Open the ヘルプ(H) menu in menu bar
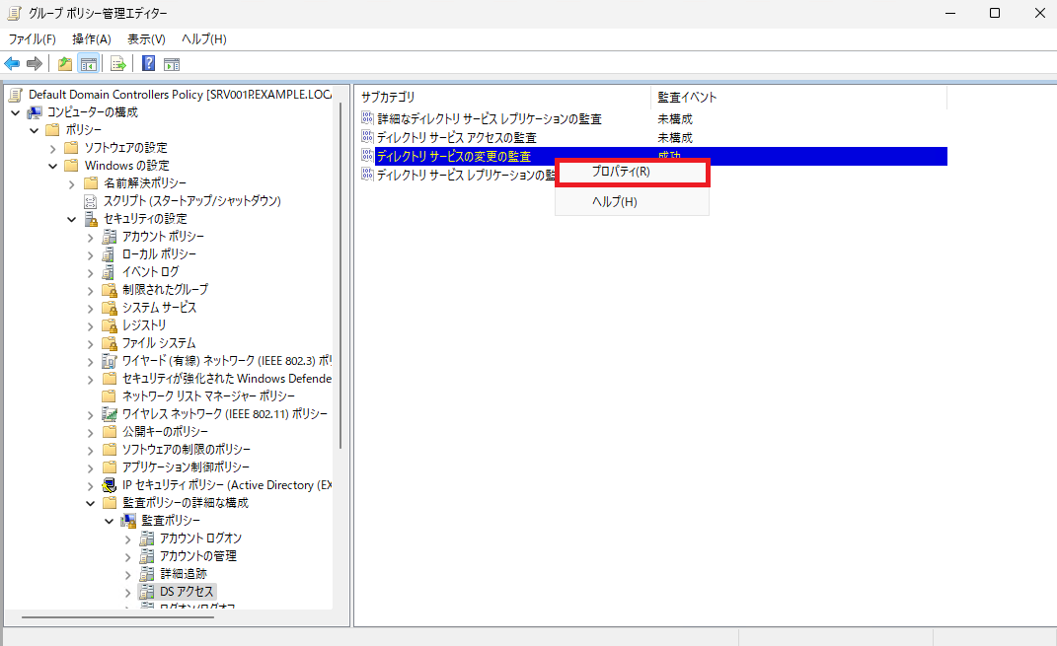 (x=203, y=39)
